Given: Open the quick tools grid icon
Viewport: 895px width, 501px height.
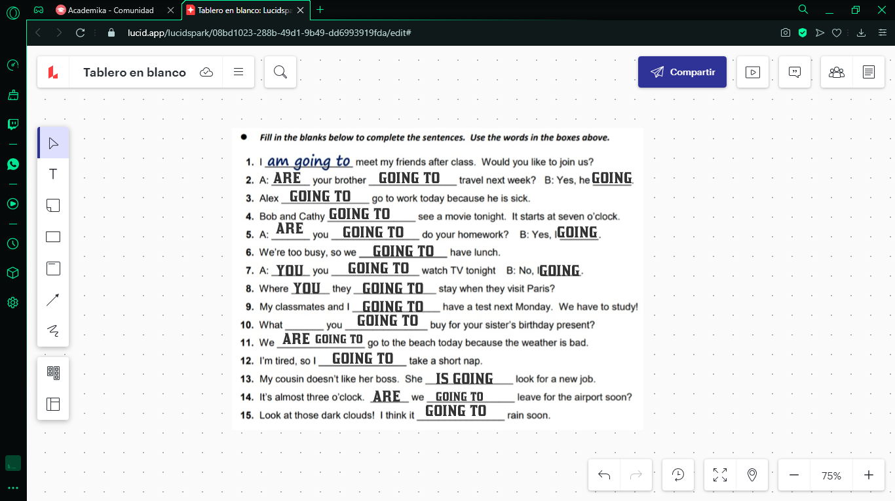Looking at the screenshot, I should pos(53,373).
